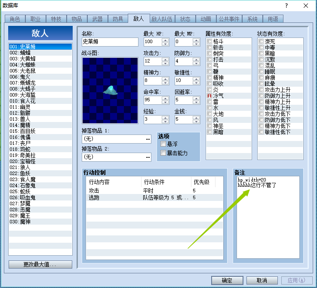This screenshot has height=288, width=317.
Task: Select enemy 020:宝箱怪
Action: coord(40,161)
